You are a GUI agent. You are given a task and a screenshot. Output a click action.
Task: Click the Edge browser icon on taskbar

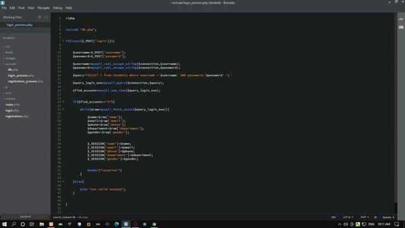[116, 224]
